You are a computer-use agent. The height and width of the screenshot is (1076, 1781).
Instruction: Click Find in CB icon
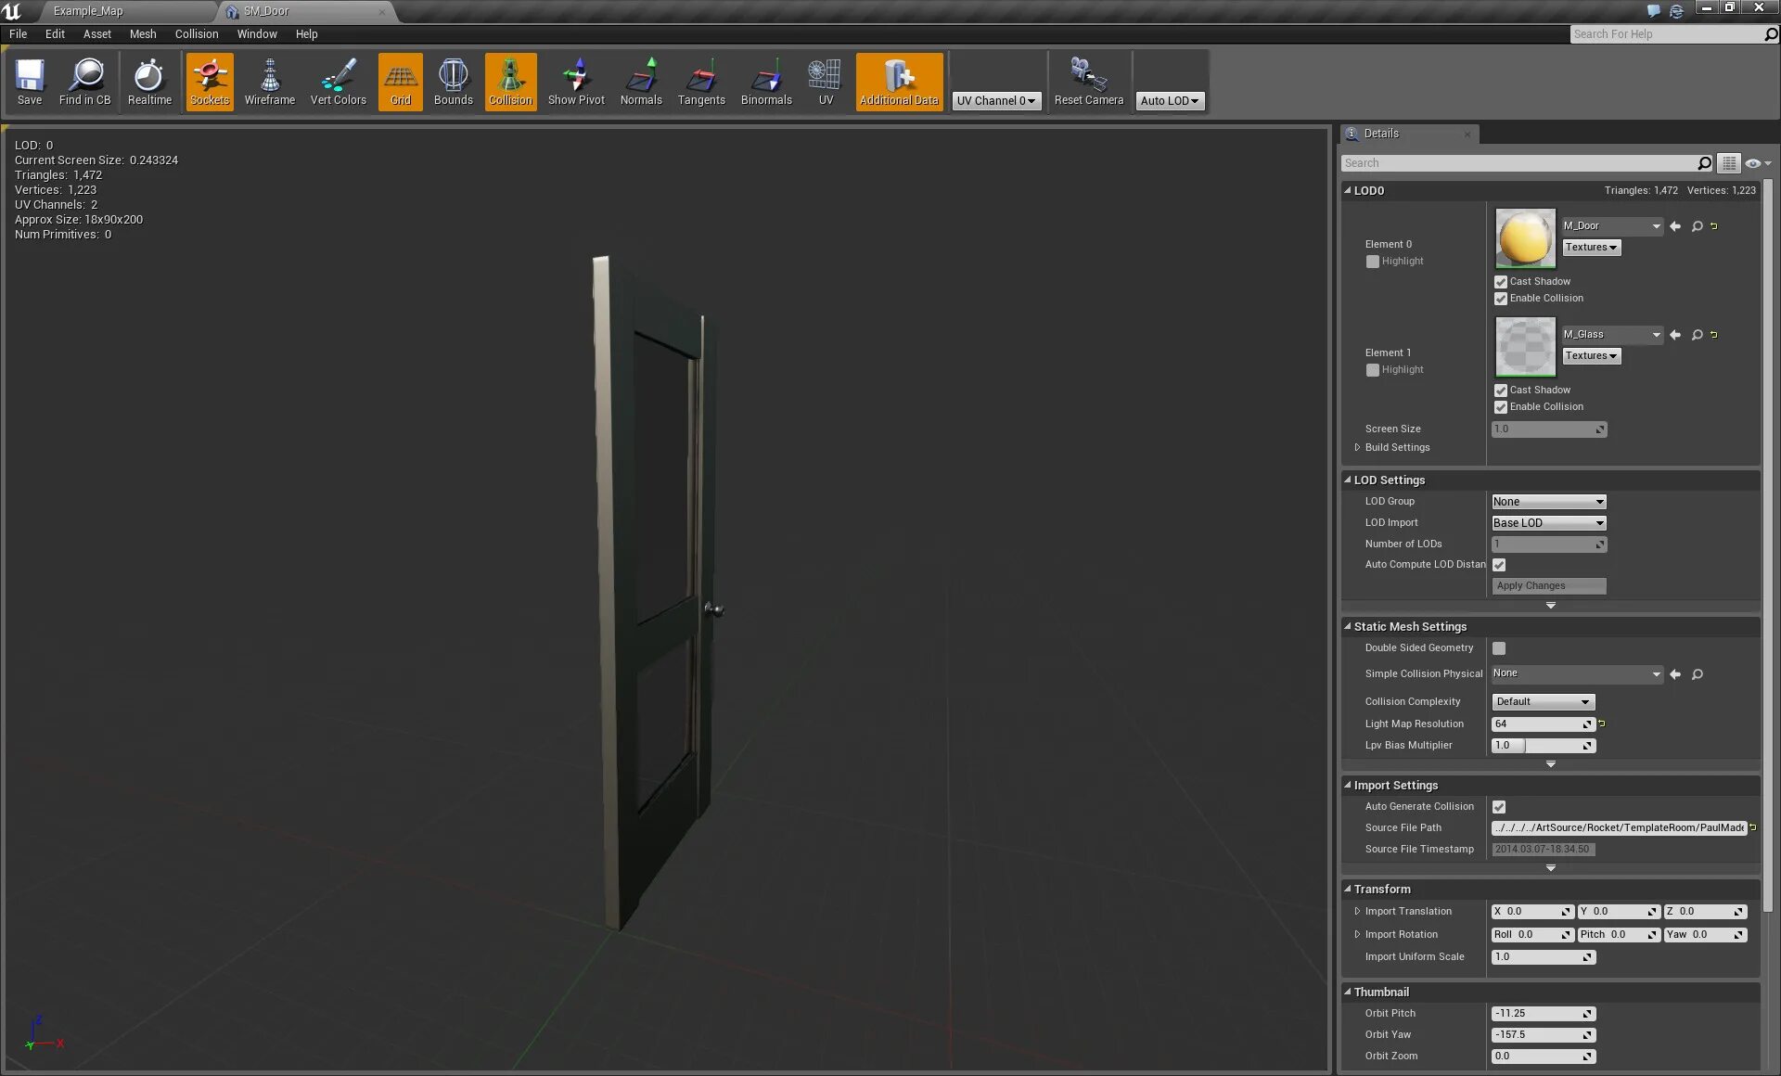pyautogui.click(x=84, y=82)
